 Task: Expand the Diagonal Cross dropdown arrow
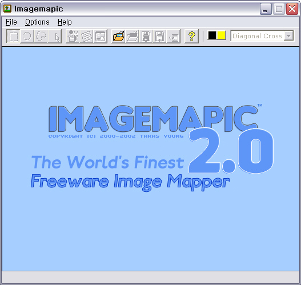tap(288, 36)
